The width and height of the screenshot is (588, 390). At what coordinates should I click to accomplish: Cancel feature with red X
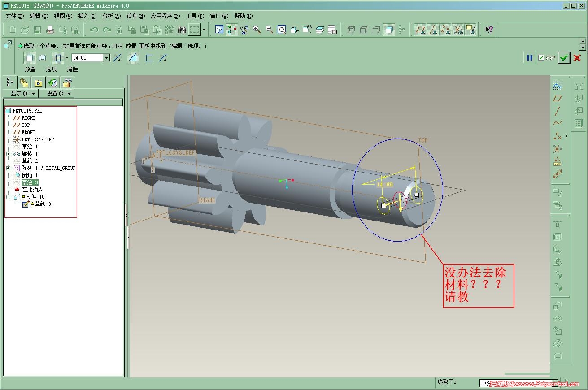click(x=577, y=58)
